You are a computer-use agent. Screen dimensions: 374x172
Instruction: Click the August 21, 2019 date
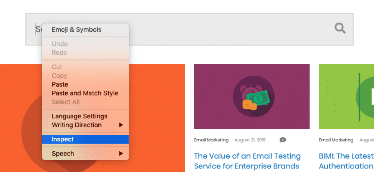250,140
